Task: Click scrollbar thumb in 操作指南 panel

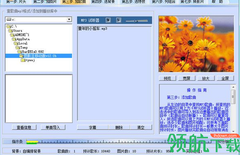Action: 233,97
